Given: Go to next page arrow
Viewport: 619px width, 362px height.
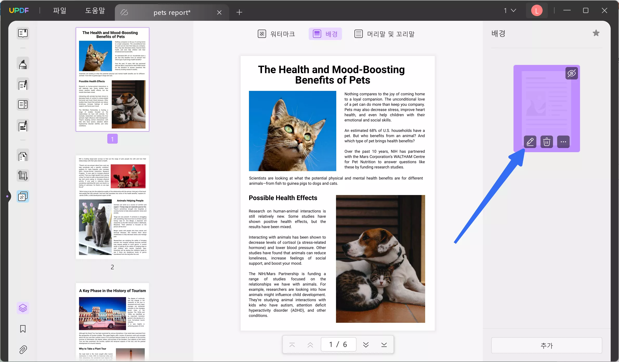Looking at the screenshot, I should point(366,345).
